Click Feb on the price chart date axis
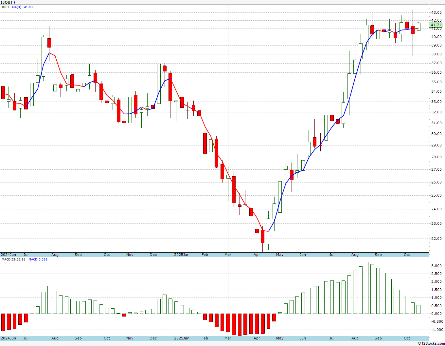Viewport: 445px width, 346px height. coord(205,255)
